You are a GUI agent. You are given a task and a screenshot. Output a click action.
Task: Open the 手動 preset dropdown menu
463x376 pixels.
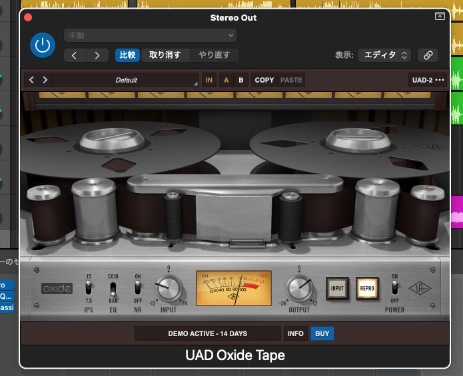pyautogui.click(x=150, y=35)
